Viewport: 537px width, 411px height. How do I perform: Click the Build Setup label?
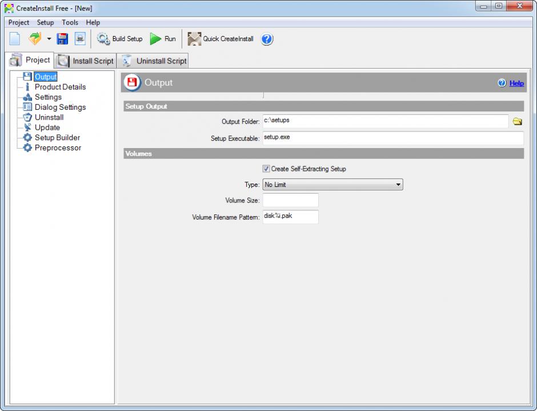(127, 39)
